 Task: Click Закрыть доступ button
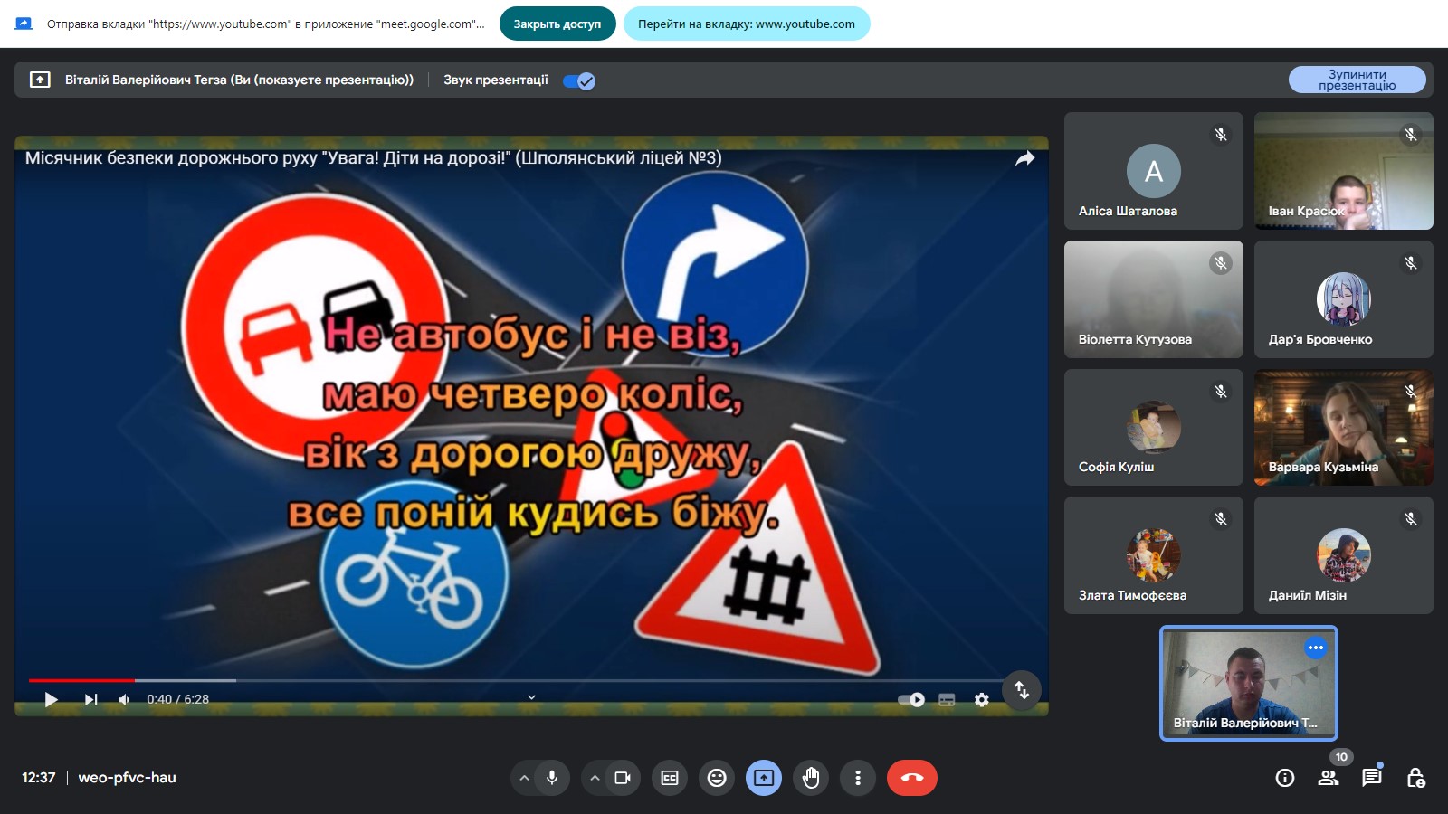pos(557,24)
